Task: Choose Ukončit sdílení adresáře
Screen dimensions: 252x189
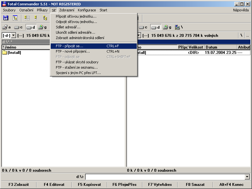Action: coord(94,32)
